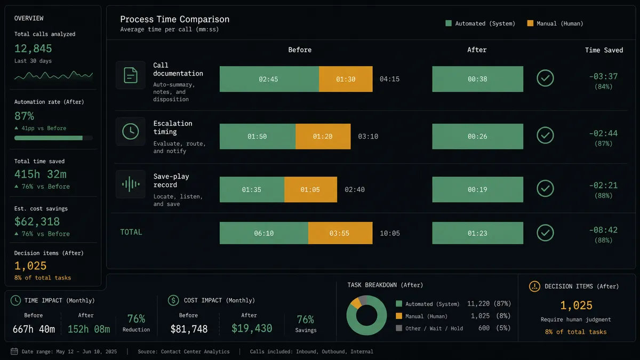Click the -08:42 total time saved

[603, 230]
